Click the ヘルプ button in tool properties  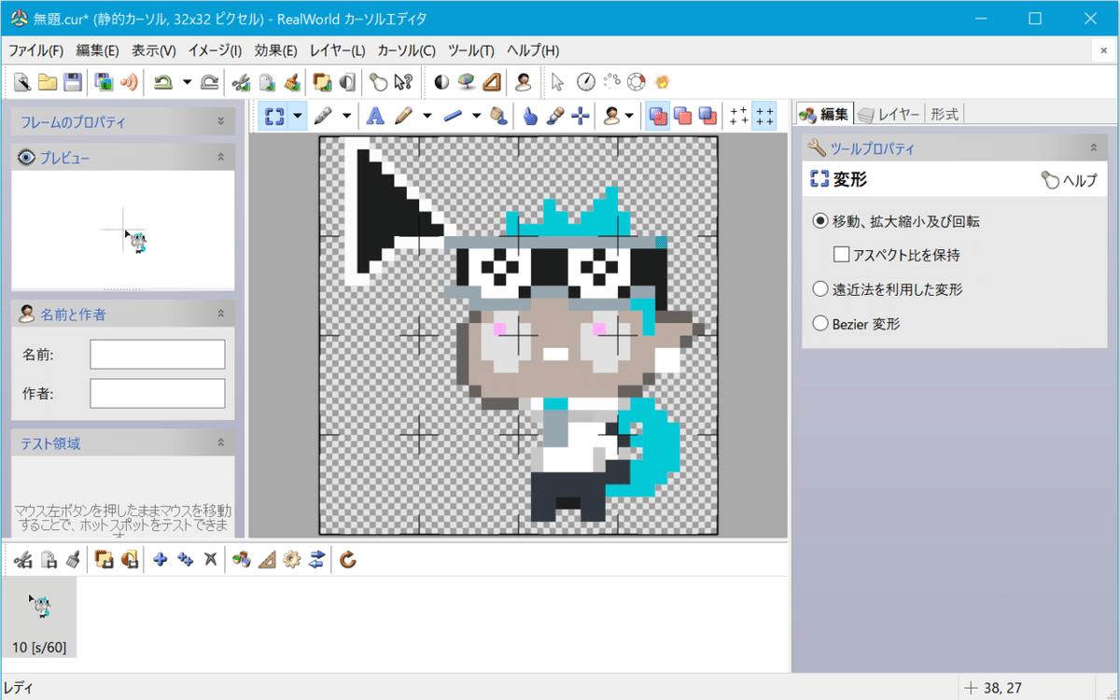coord(1069,181)
